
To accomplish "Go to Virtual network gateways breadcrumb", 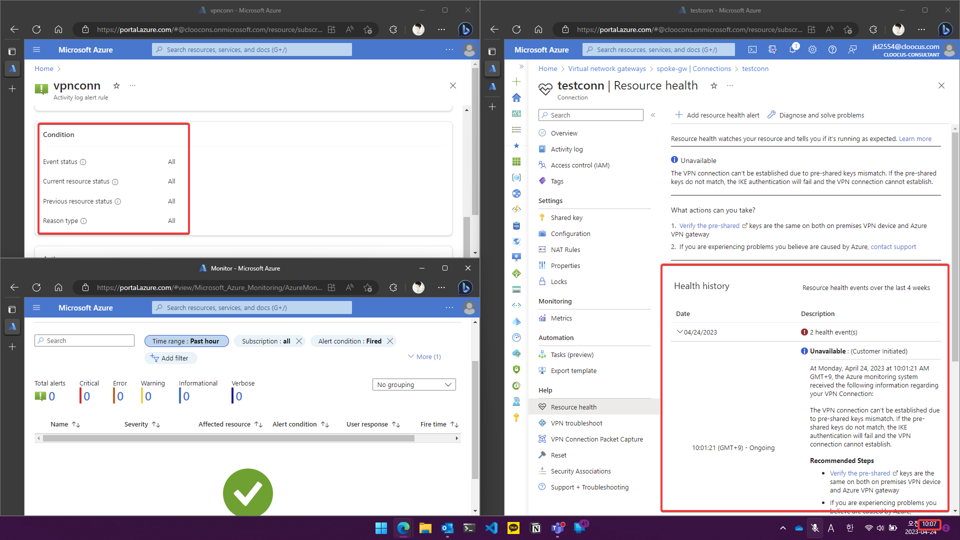I will pos(606,68).
